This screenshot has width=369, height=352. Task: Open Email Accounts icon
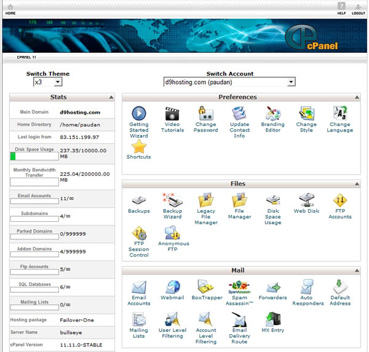pyautogui.click(x=139, y=287)
